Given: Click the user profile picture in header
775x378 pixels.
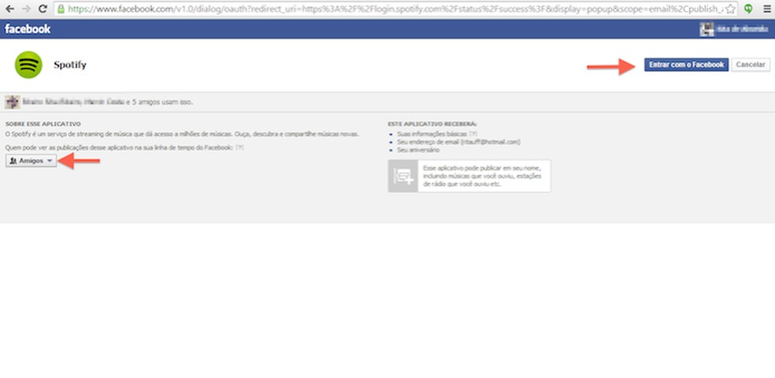Looking at the screenshot, I should point(706,29).
